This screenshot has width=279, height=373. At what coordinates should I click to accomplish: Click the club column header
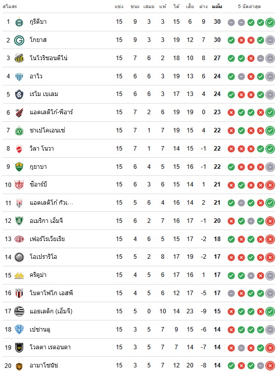click(10, 7)
